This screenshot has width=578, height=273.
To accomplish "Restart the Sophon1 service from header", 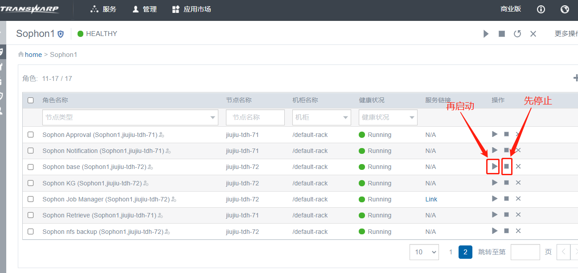I will pyautogui.click(x=517, y=34).
